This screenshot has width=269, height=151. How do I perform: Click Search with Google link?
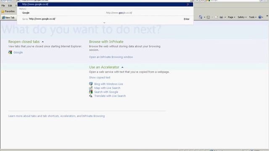106,92
